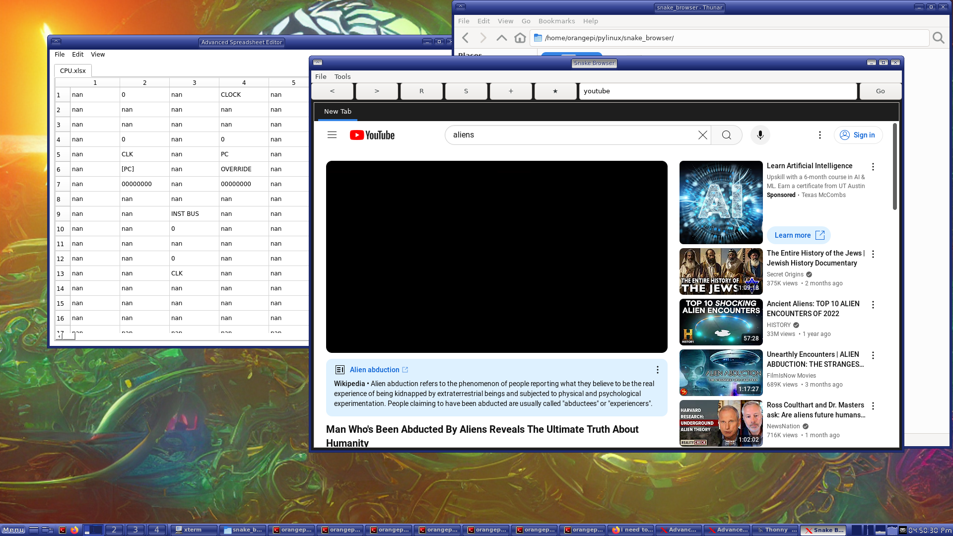Open options for Ancient Aliens video
This screenshot has height=536, width=953.
(x=873, y=305)
